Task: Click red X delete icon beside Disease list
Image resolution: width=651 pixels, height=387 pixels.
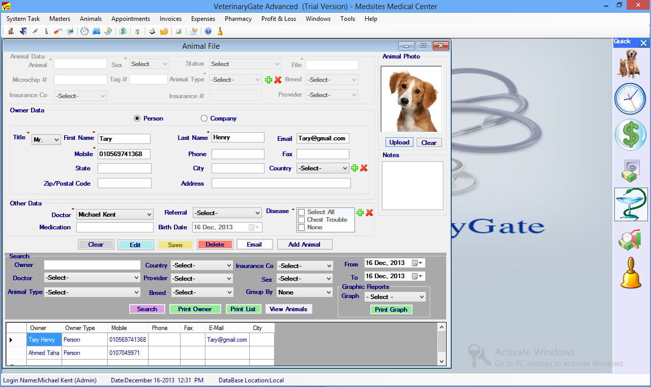Action: coord(369,213)
